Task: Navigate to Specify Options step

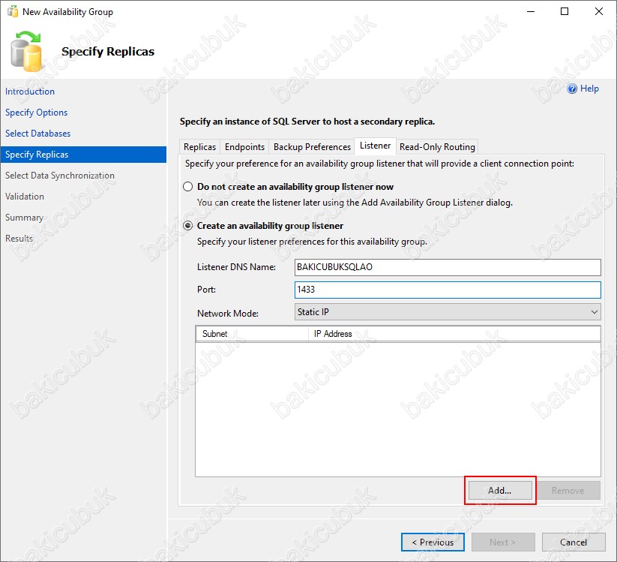Action: click(37, 113)
